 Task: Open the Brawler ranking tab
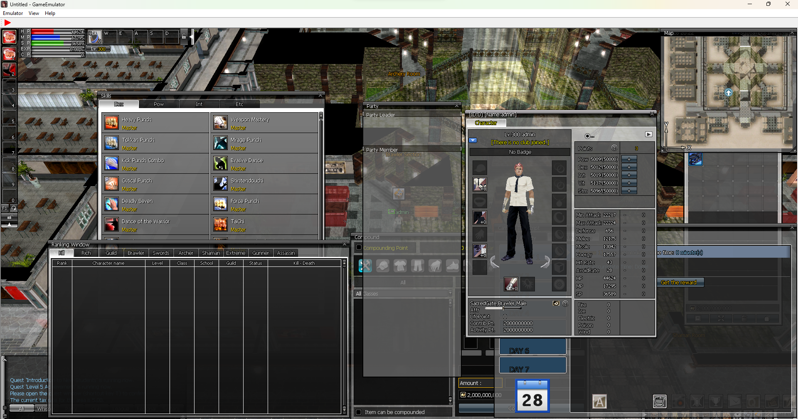point(136,253)
